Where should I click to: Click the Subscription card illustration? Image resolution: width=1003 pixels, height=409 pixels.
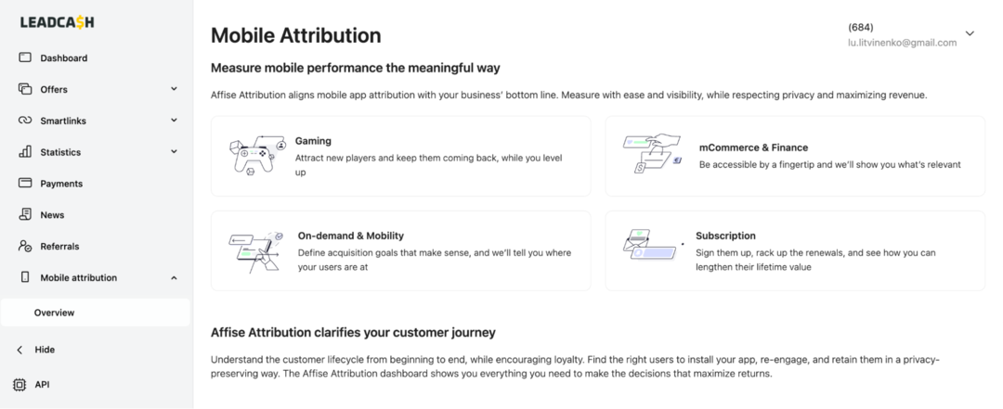[x=649, y=244]
